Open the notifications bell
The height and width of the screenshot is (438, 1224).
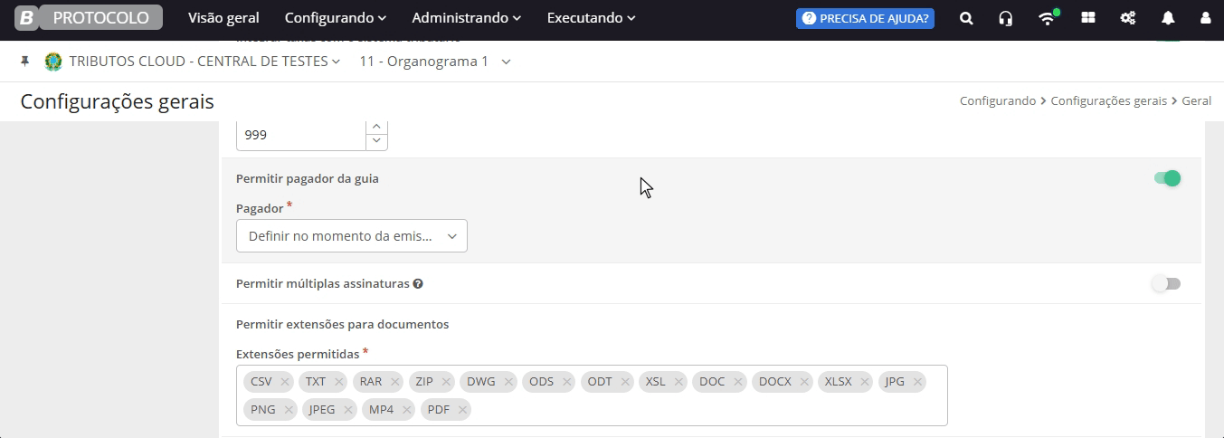pyautogui.click(x=1168, y=18)
